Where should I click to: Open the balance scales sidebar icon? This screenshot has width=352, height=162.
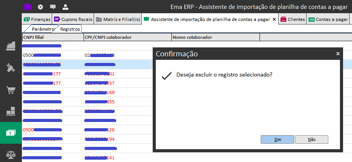coord(11,154)
